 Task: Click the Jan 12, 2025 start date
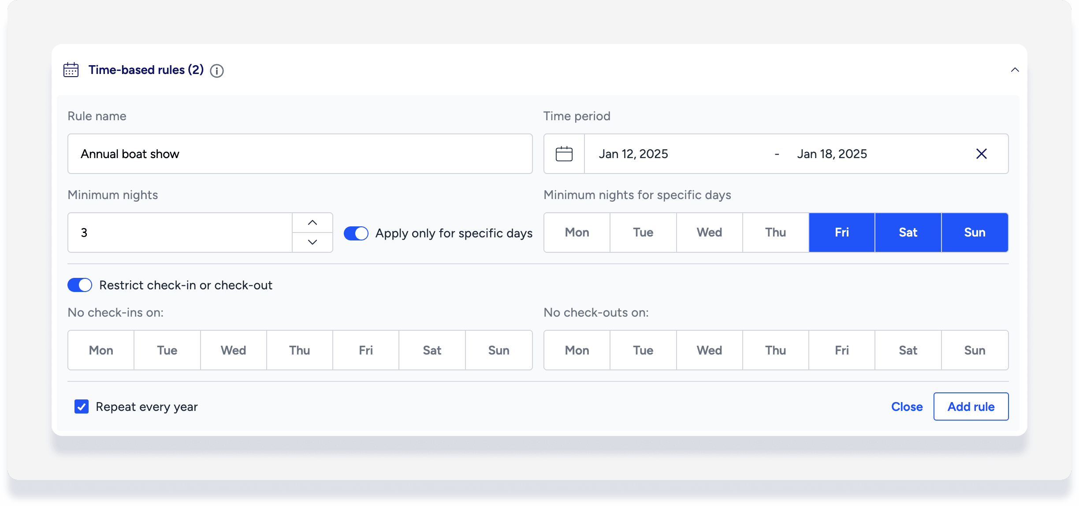point(633,154)
